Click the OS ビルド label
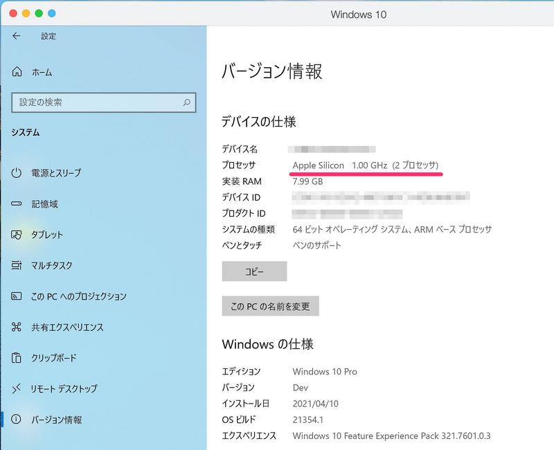Viewport: 554px width, 450px height. [238, 420]
